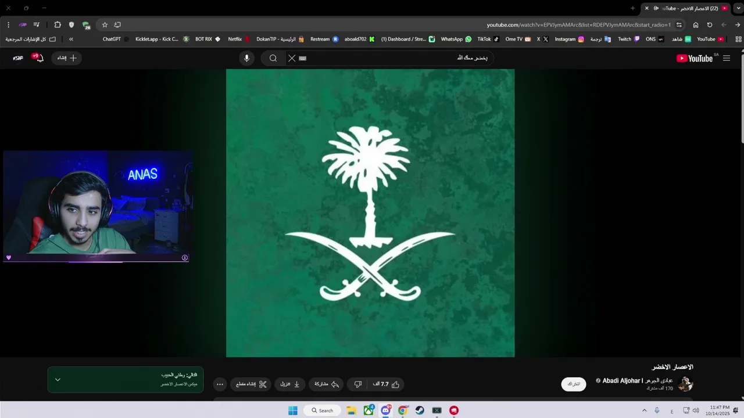
Task: Open YouTube account avatar menu
Action: pos(18,58)
